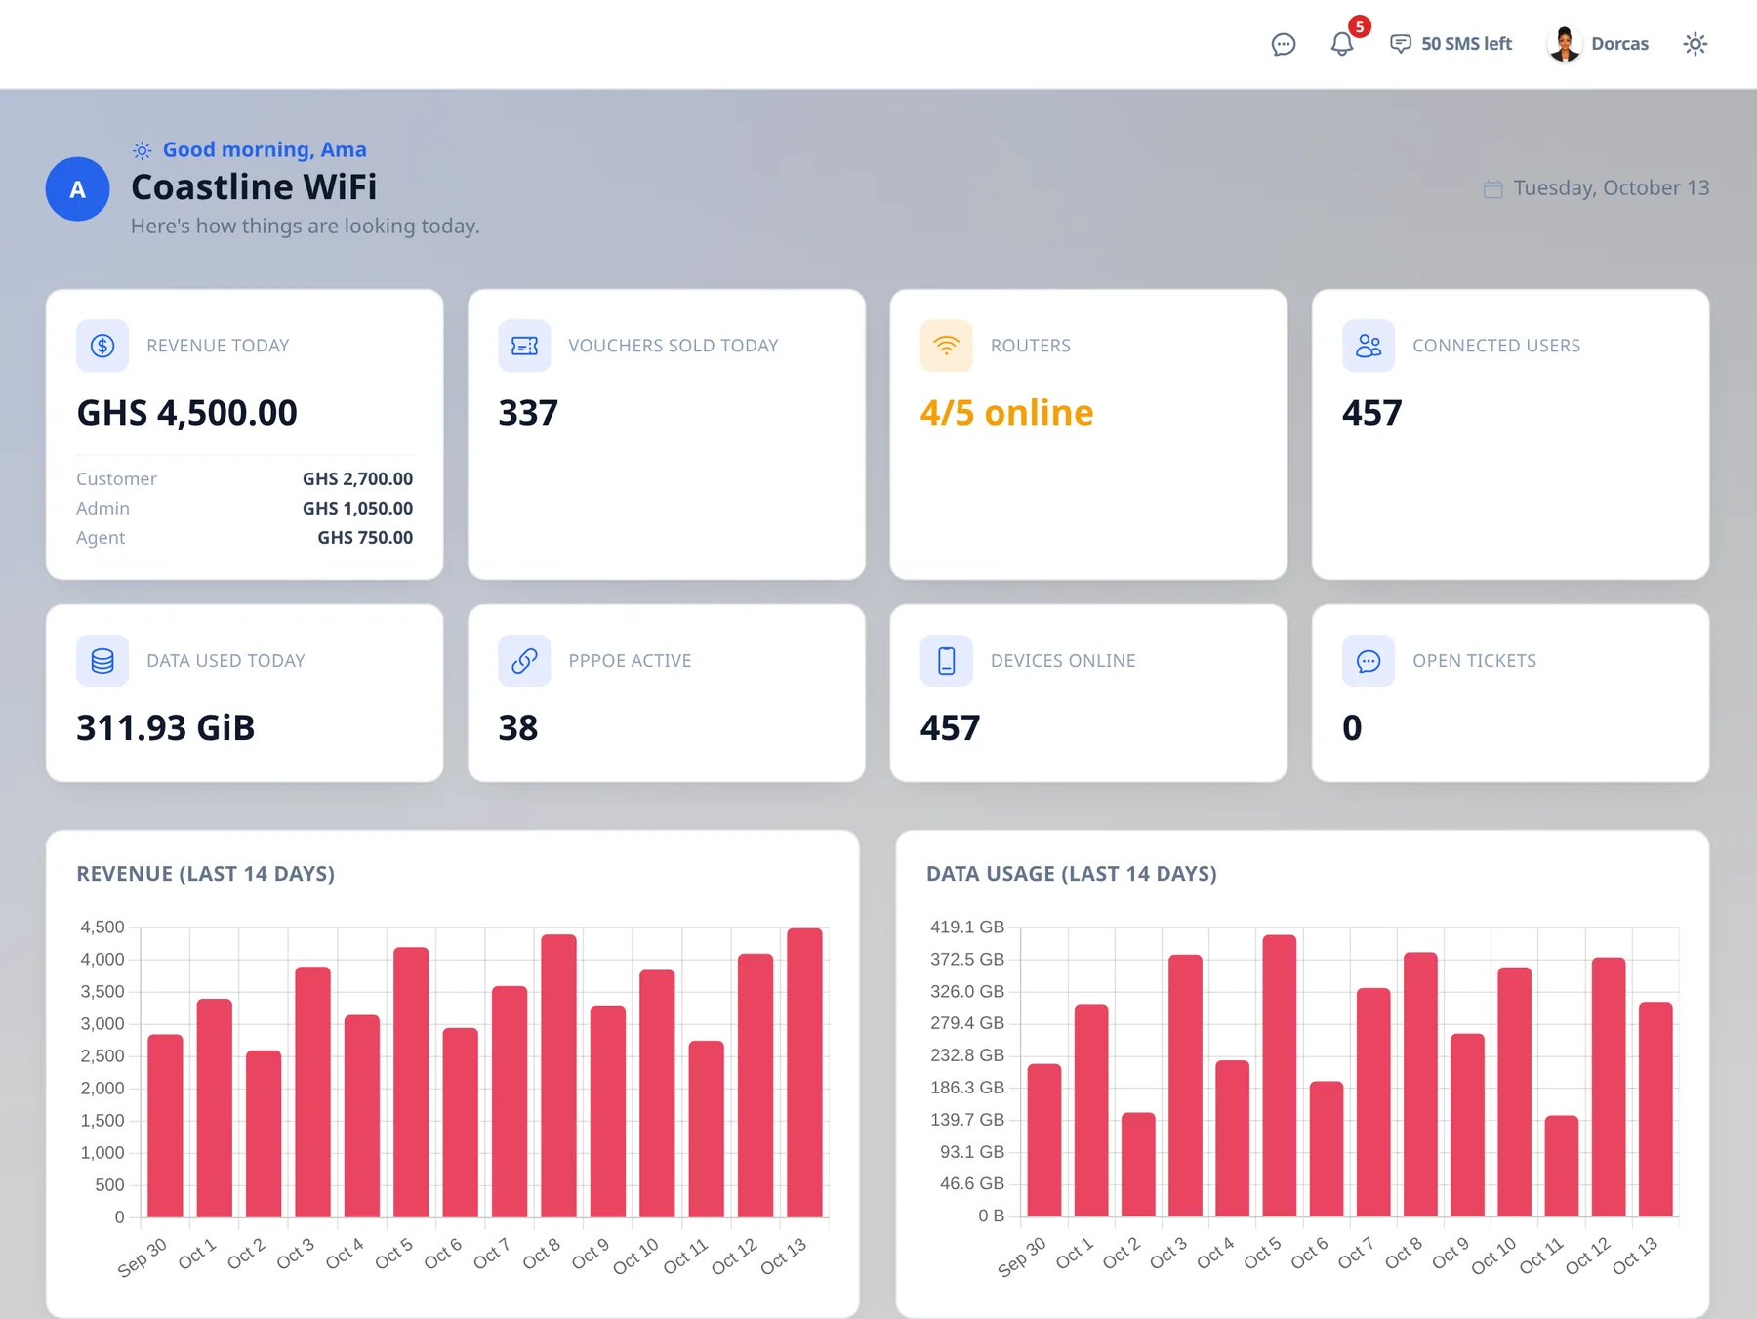Click the 'PPPOE ACTIVE' card label
The image size is (1757, 1319).
630,661
